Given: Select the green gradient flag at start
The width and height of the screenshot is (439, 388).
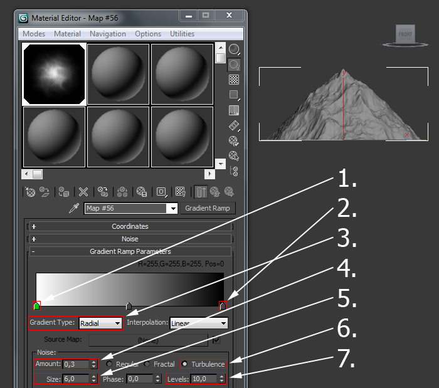Looking at the screenshot, I should point(36,306).
